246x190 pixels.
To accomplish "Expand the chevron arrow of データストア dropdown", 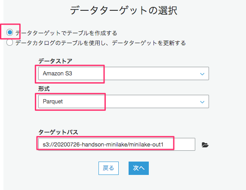I will (x=202, y=74).
